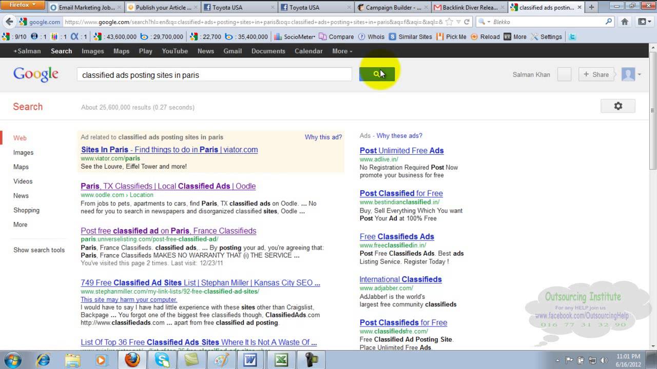
Task: Open the bookmarks toolbar menu icon
Action: (x=644, y=22)
